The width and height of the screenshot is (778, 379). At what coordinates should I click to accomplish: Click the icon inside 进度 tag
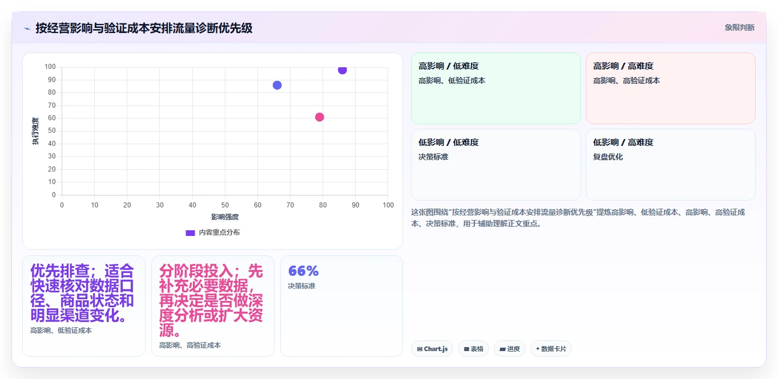(503, 349)
